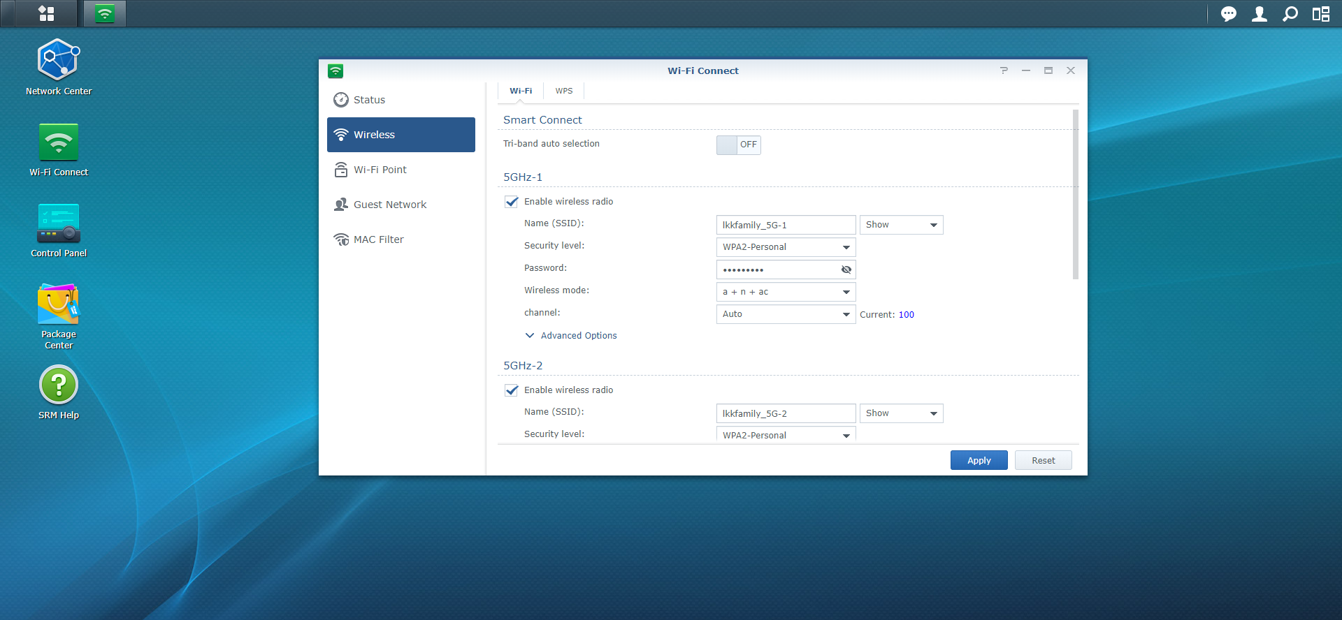Viewport: 1342px width, 620px height.
Task: Open the Main Menu grid icon
Action: tap(46, 13)
